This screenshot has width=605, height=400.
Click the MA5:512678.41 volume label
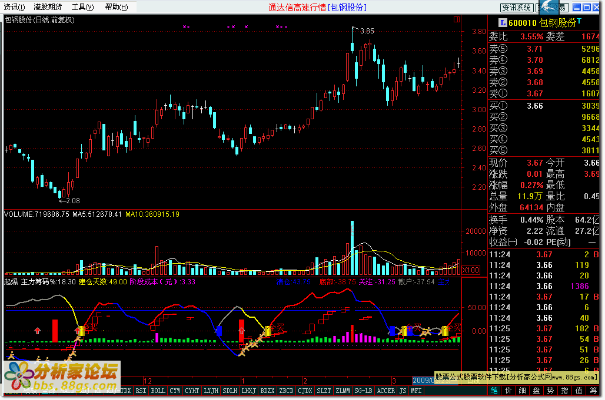[97, 214]
